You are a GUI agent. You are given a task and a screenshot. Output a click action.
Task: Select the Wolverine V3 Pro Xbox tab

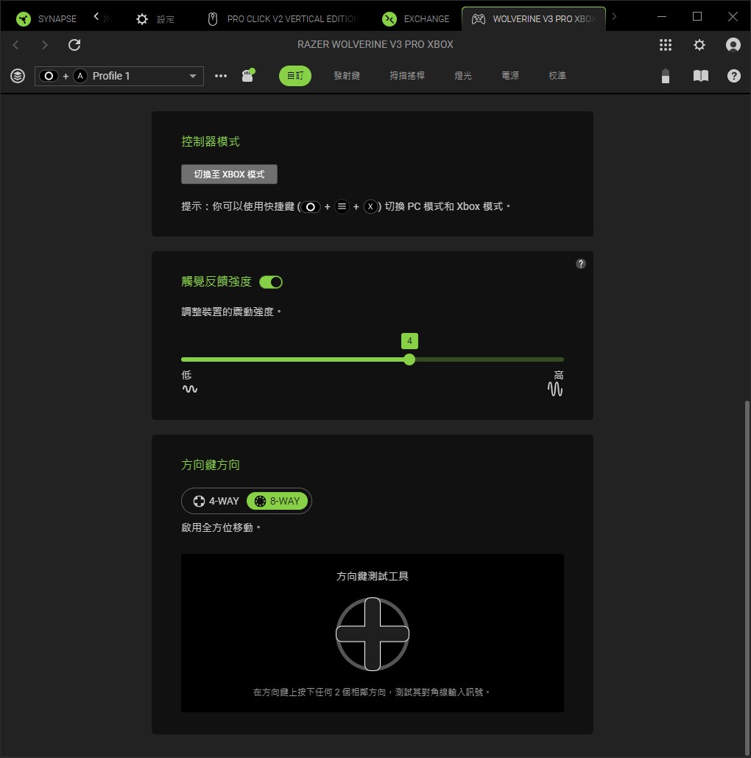(534, 19)
